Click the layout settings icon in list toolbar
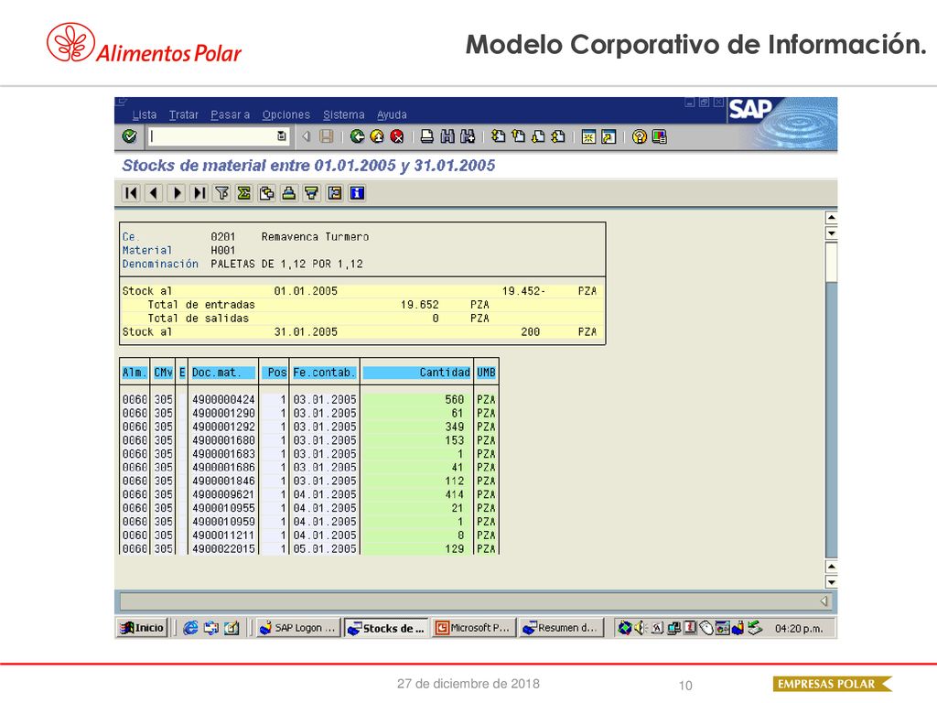 (335, 193)
